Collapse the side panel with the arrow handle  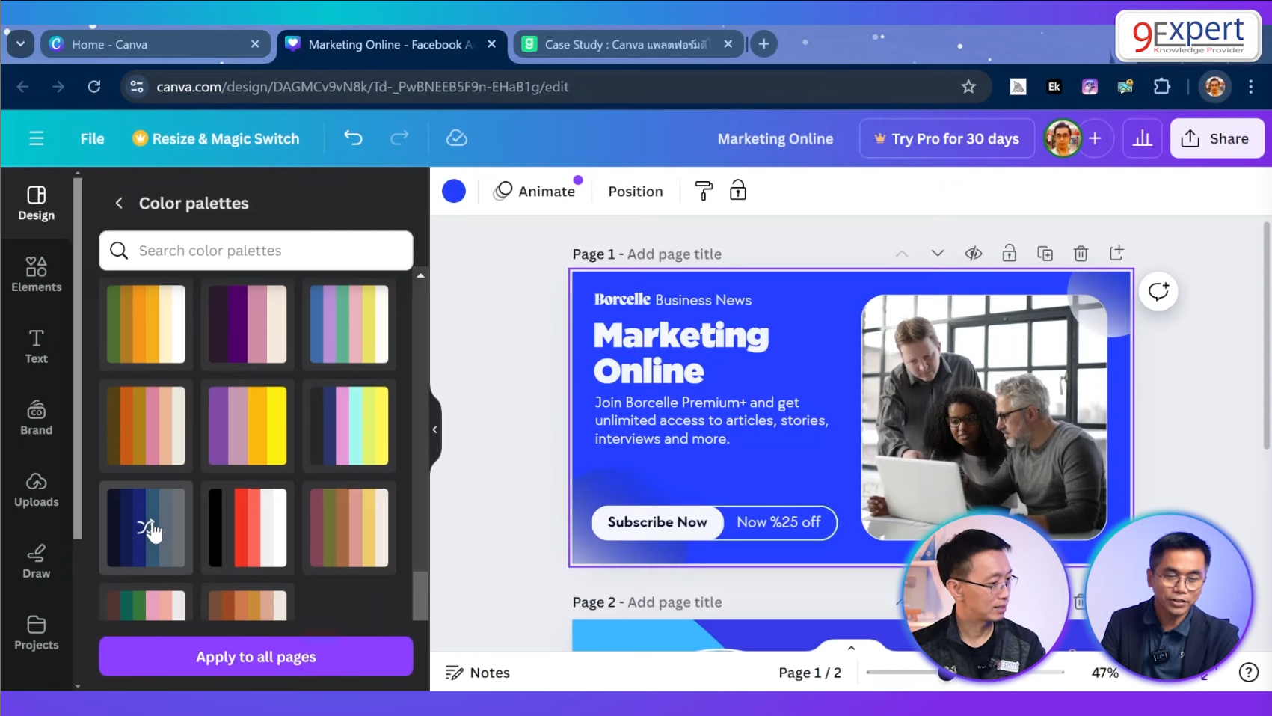coord(434,429)
